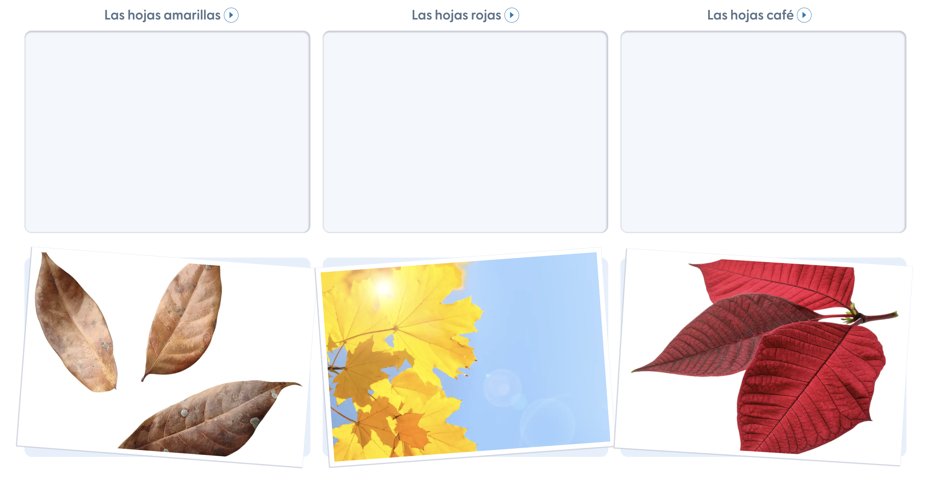Play audio for Las hojas rojas
This screenshot has width=947, height=481.
tap(511, 15)
